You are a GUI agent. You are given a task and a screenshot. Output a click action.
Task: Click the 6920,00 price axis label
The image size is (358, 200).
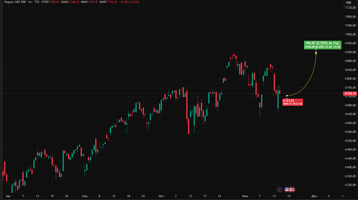(x=350, y=52)
